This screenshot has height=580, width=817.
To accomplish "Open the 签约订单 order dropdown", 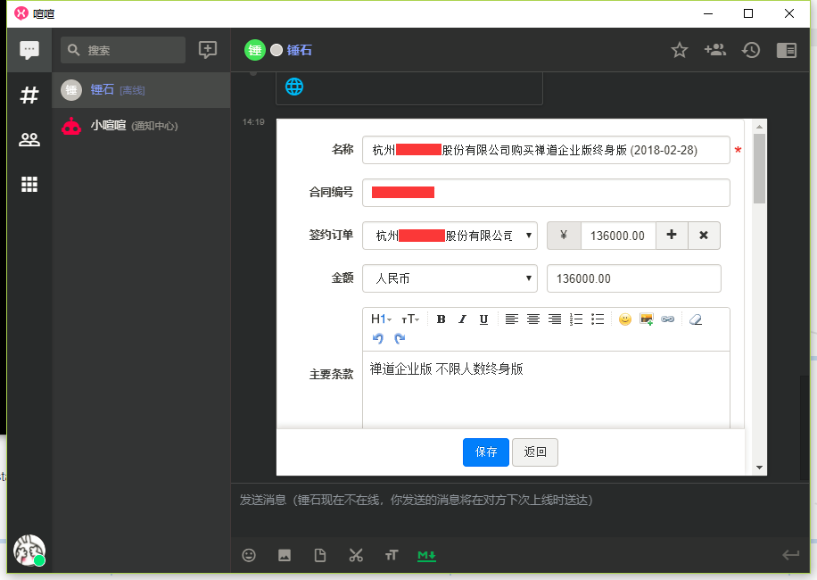I will tap(450, 236).
